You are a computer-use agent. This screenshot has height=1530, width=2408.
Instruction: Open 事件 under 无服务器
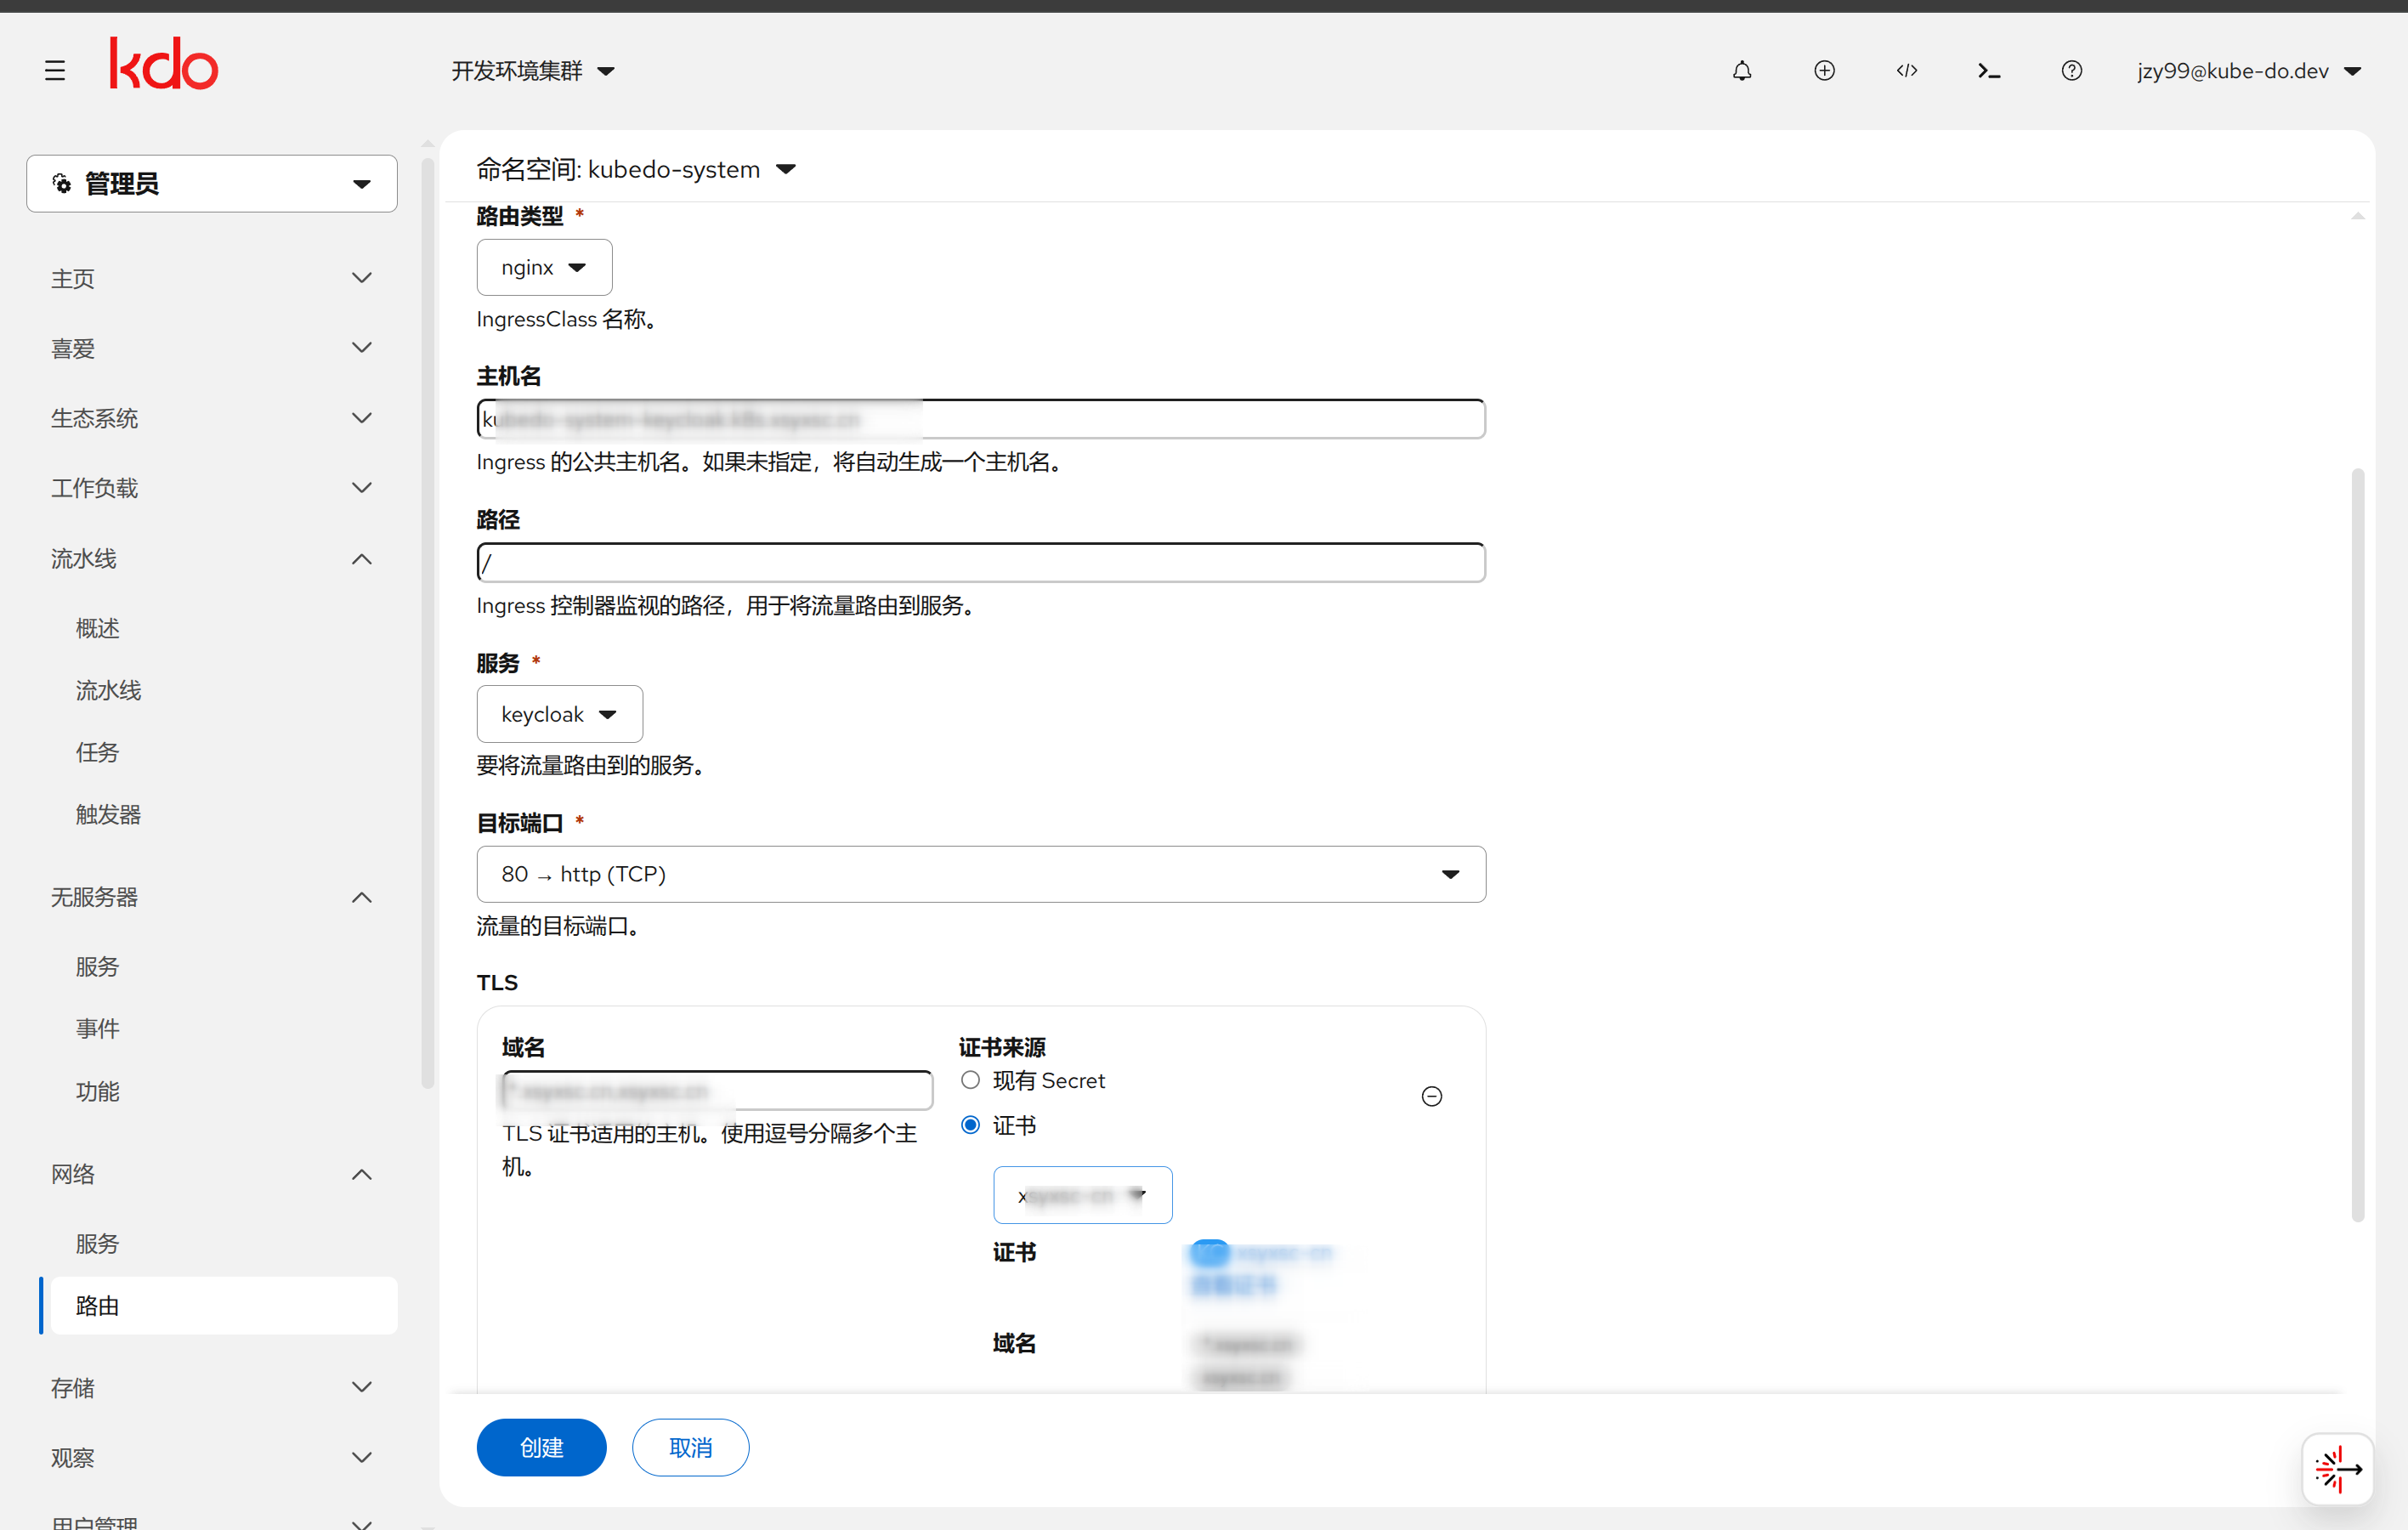[x=98, y=1028]
